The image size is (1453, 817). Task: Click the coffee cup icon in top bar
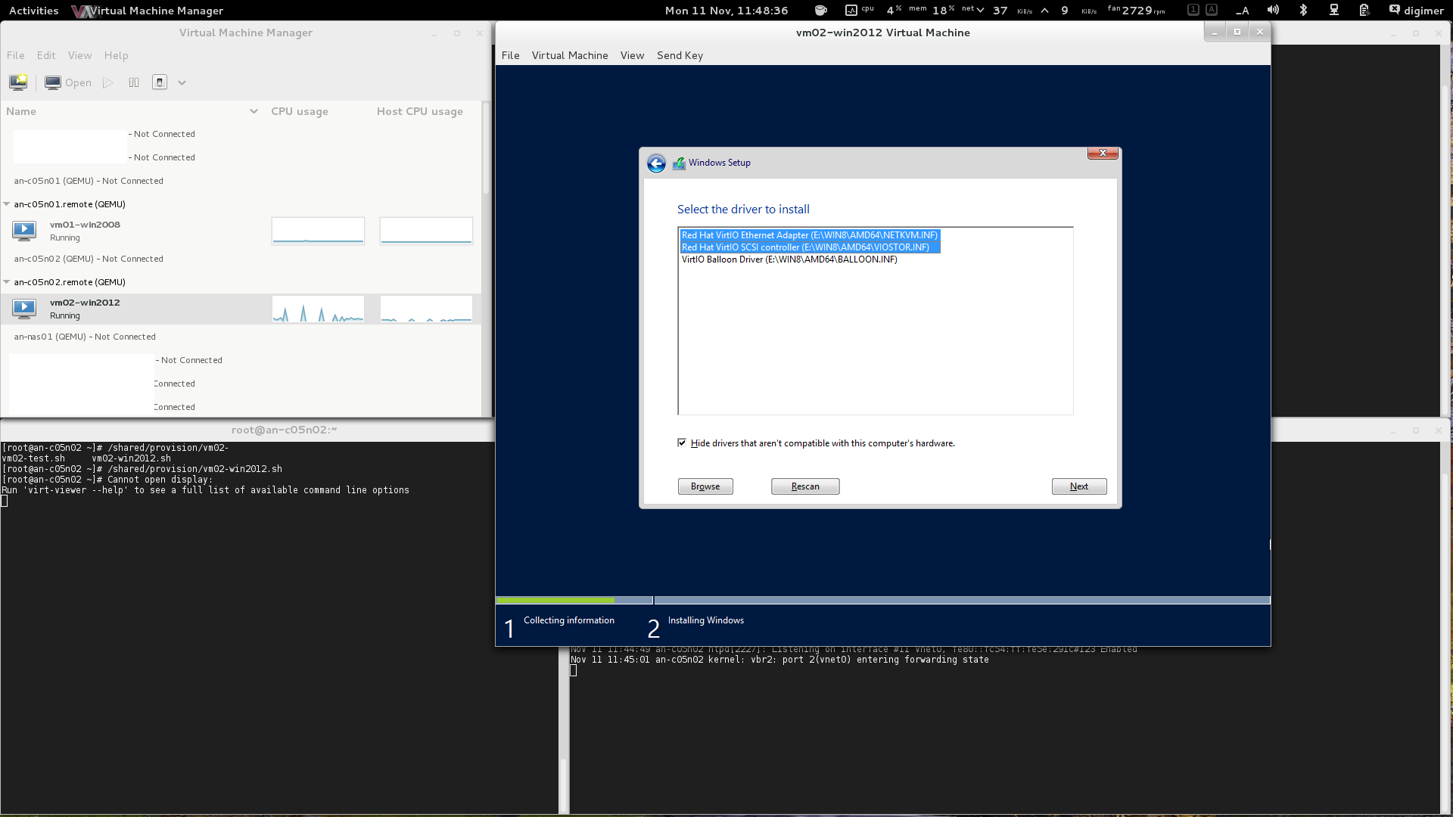(820, 11)
